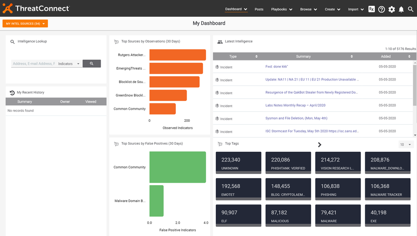Click Common Community green false positives bar
The height and width of the screenshot is (236, 417).
pos(178,167)
